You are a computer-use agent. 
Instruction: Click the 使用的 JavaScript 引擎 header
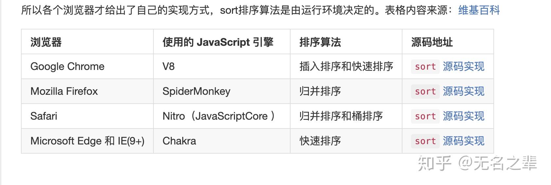(218, 42)
